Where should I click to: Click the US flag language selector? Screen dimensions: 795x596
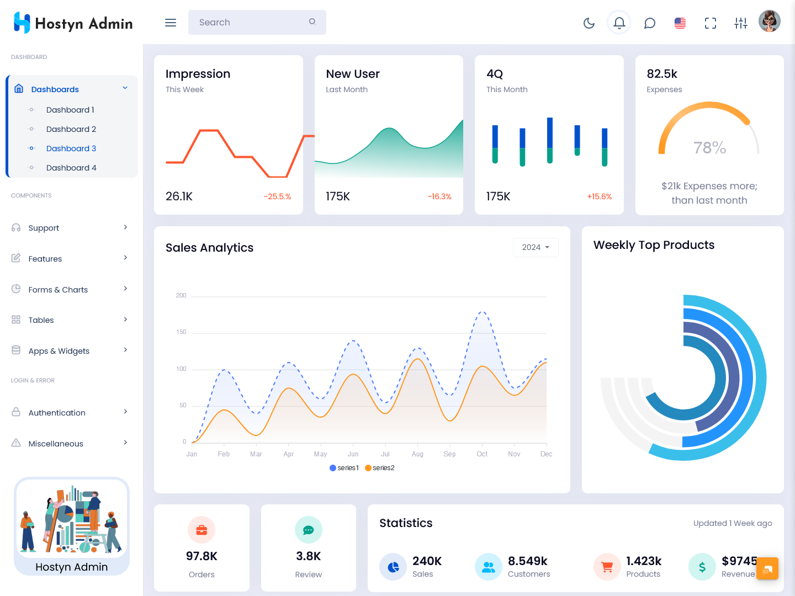tap(680, 23)
